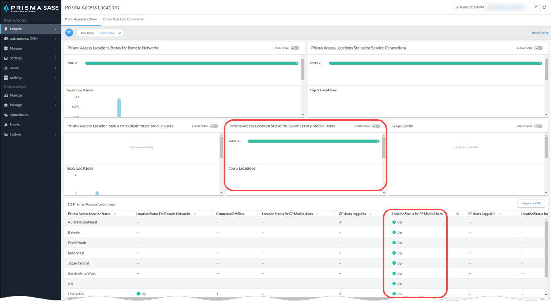
Task: Open the tenant selector dropdown at top right
Action: click(512, 7)
